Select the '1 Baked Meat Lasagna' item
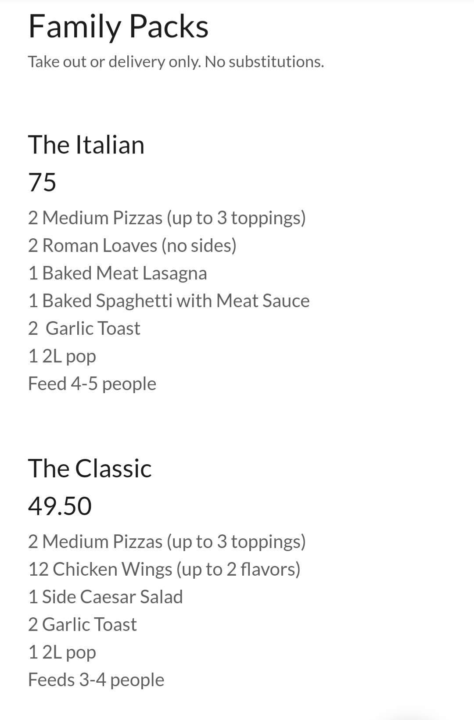The image size is (474, 720). click(117, 273)
